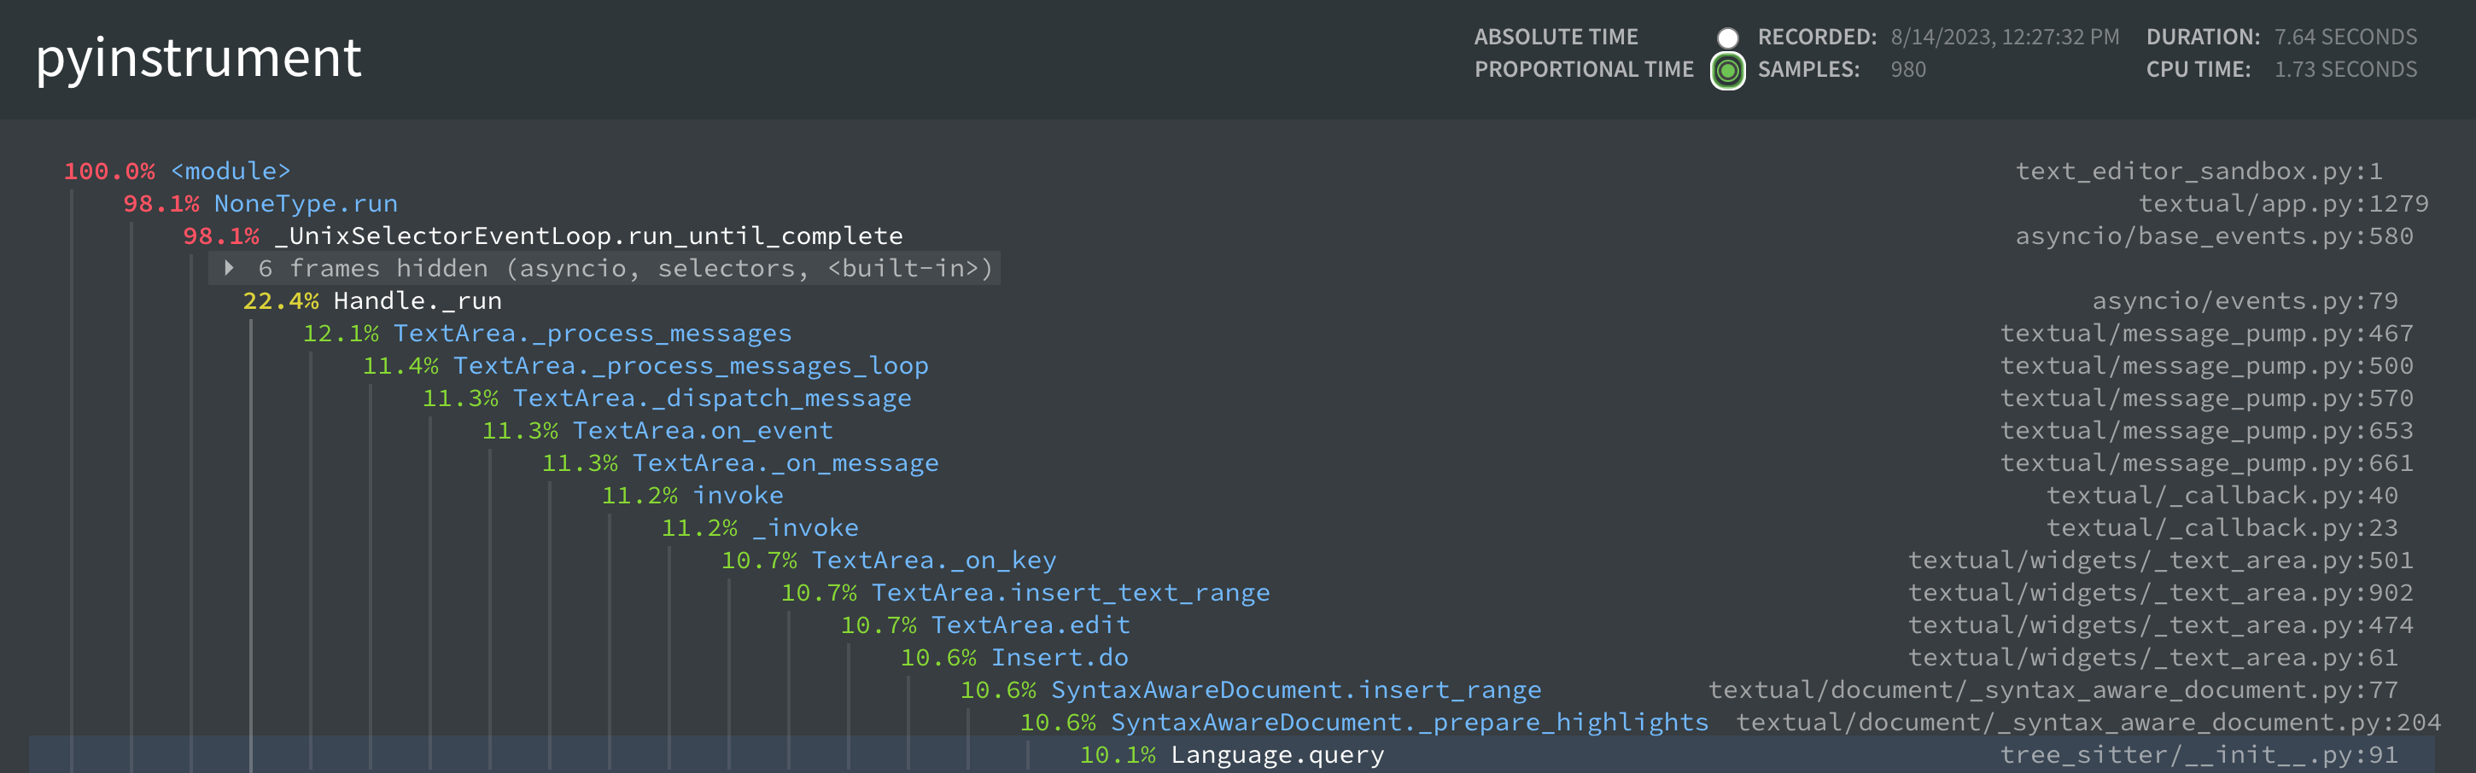This screenshot has height=773, width=2476.
Task: Click the invoke frame at 11.2%
Action: pyautogui.click(x=739, y=496)
